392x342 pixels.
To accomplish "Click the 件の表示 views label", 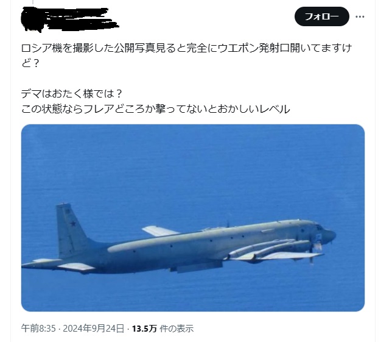I will coord(177,329).
